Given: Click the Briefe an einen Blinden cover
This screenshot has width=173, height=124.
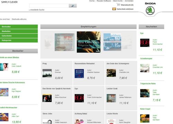Looking at the screenshot, I should coord(4,67).
